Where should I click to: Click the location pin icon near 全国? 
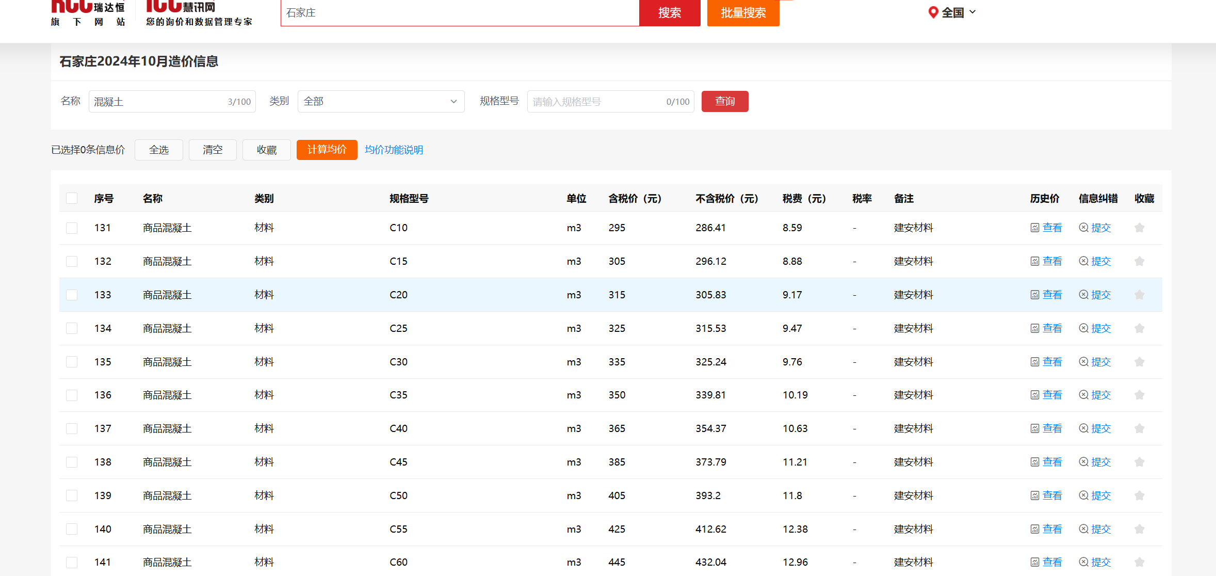click(x=933, y=12)
